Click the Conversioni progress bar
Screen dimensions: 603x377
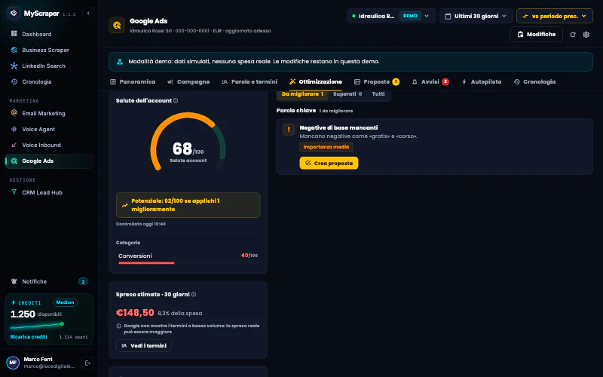pos(188,263)
